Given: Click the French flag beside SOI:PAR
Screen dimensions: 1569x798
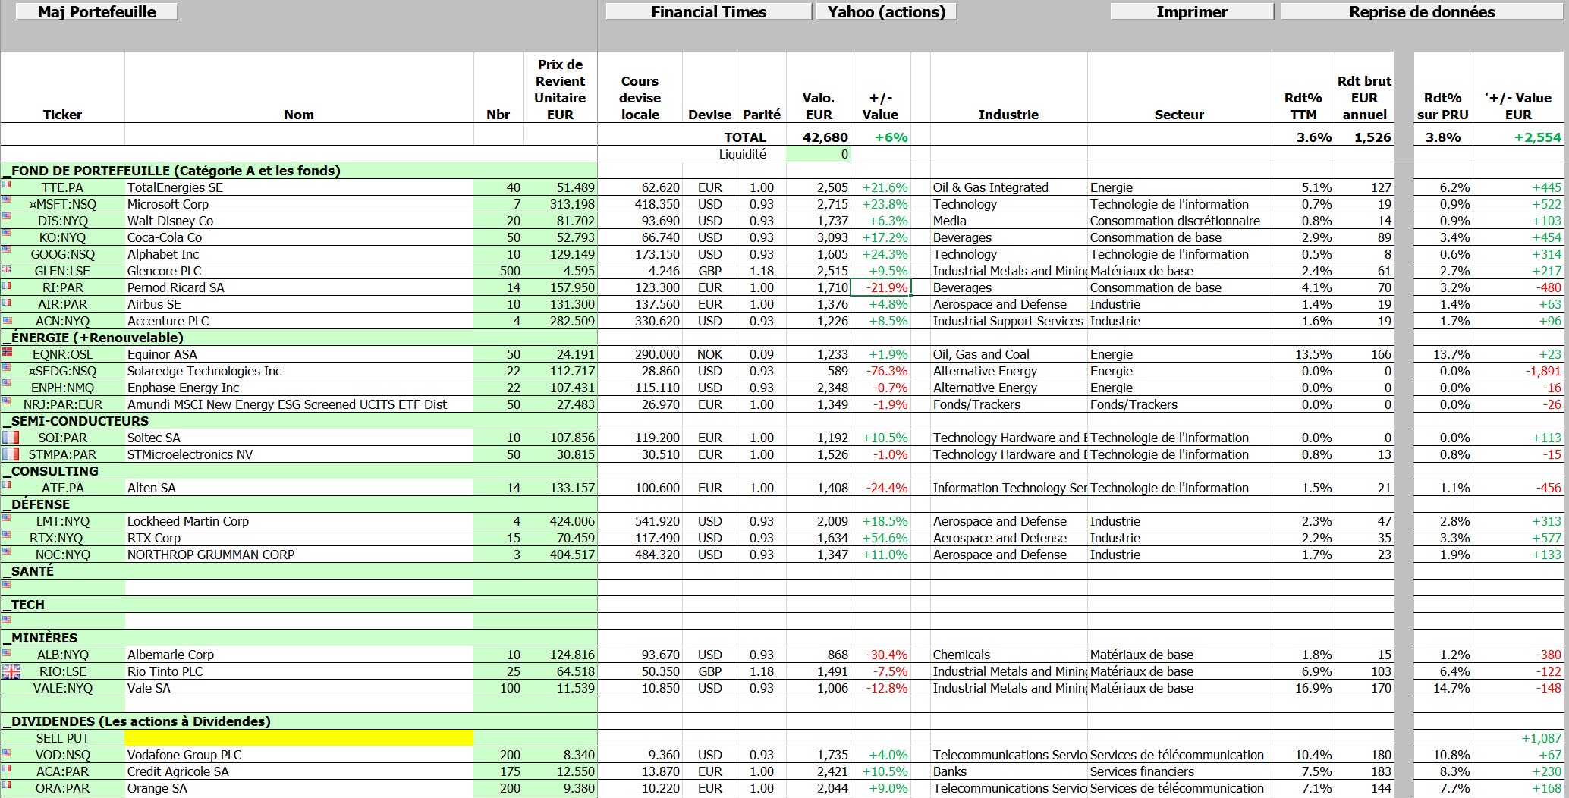Looking at the screenshot, I should pyautogui.click(x=10, y=438).
